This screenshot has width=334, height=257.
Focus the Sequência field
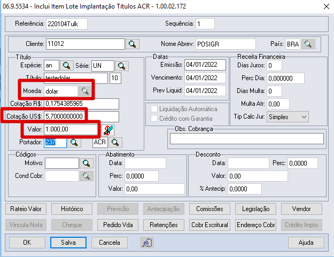(x=205, y=24)
